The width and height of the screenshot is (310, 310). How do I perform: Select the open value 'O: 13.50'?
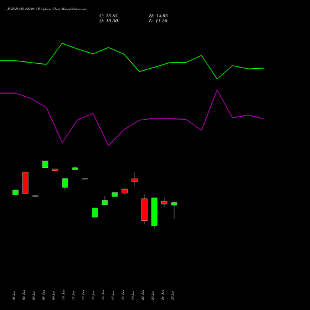coord(108,21)
